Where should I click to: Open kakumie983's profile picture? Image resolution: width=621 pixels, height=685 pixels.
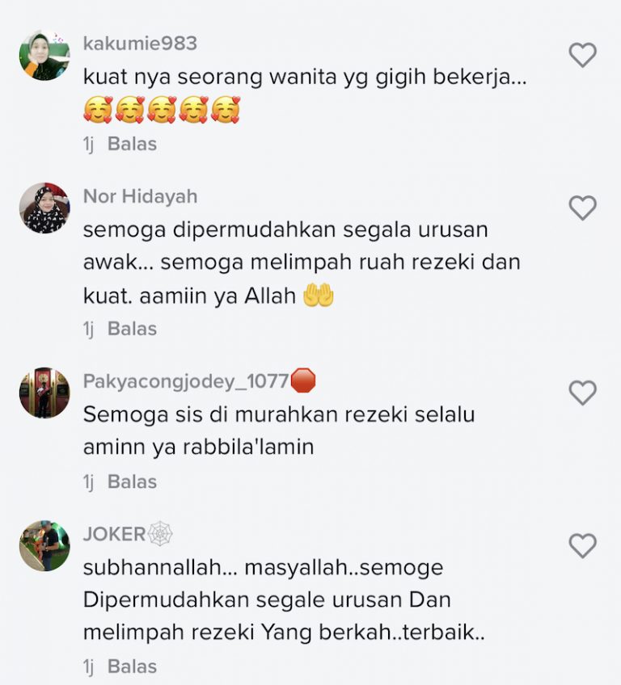[x=44, y=55]
